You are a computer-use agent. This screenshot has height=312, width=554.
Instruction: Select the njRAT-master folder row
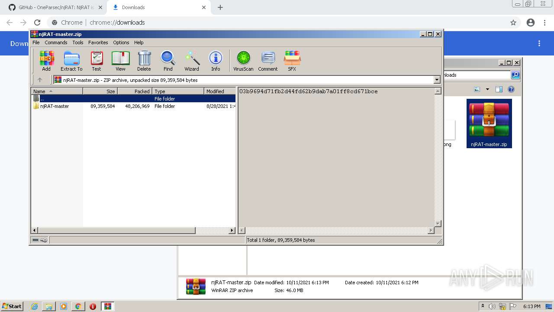tap(134, 106)
